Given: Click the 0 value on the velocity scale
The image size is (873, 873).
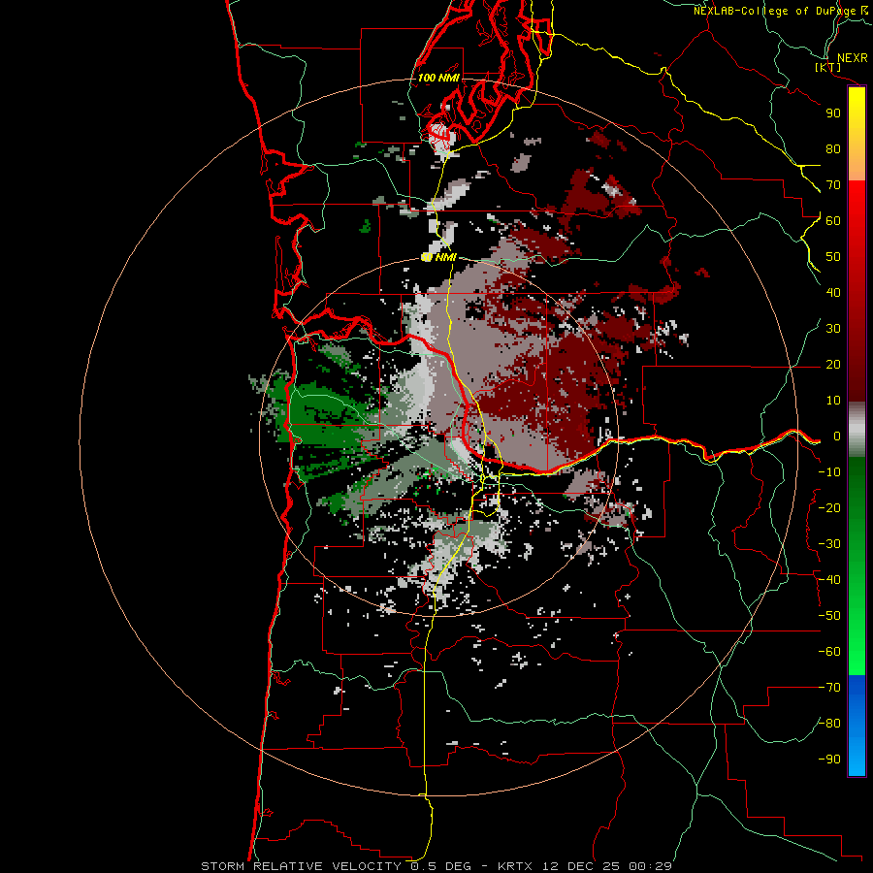Looking at the screenshot, I should (837, 436).
